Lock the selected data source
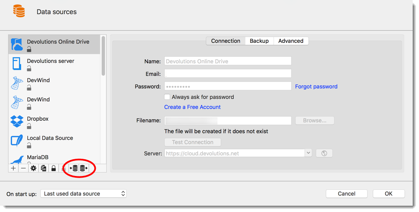 click(x=53, y=168)
